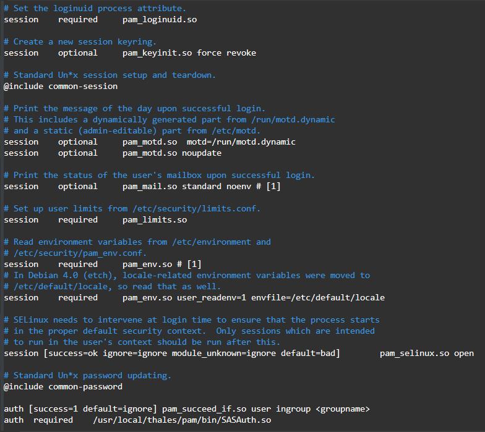Click pam_selinux.so open at line end

[x=427, y=353]
